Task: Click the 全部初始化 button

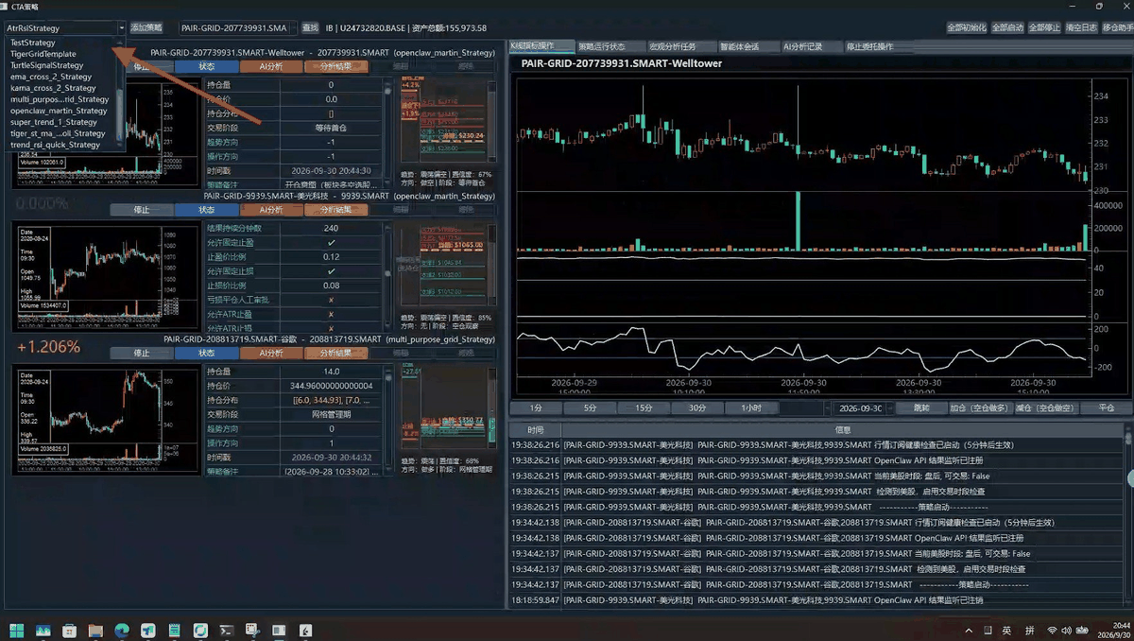Action: pyautogui.click(x=967, y=28)
